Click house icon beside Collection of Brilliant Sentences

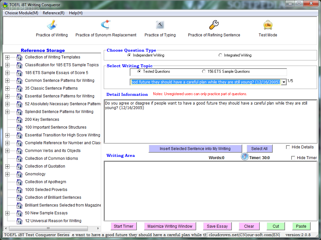(x=19, y=197)
